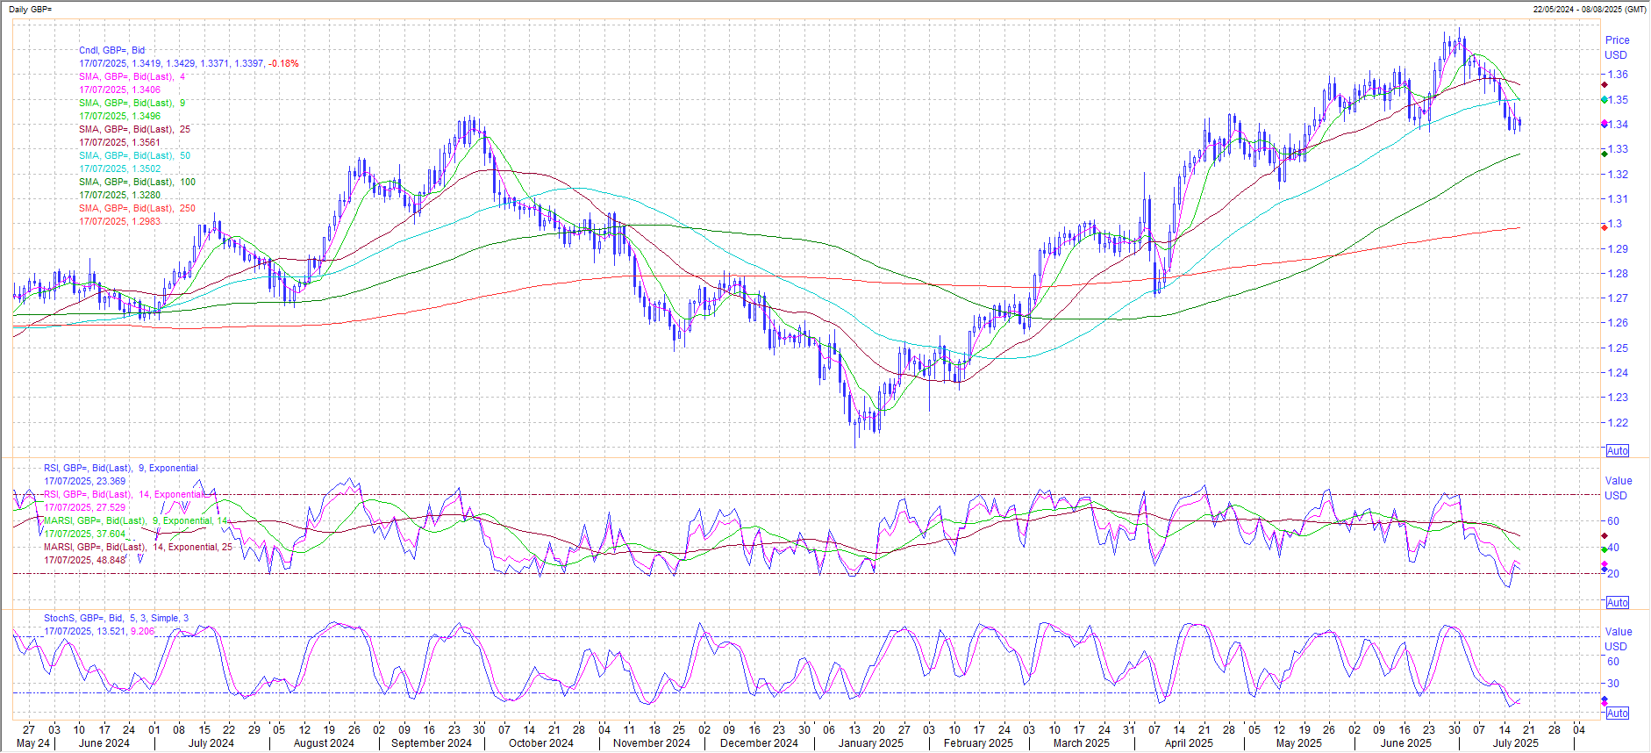Screen dimensions: 1651x753
Task: Select the green MARSI 9 Exponential 14 label
Action: (x=136, y=520)
